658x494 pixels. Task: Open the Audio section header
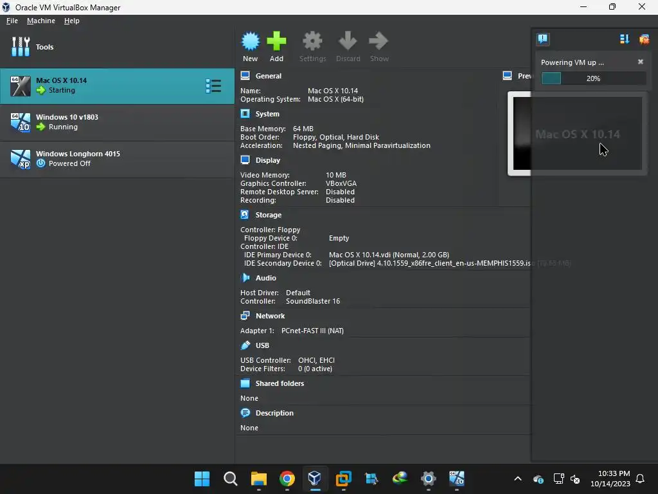[x=265, y=278]
